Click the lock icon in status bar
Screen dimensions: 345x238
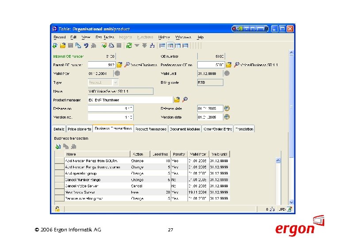coord(57,209)
